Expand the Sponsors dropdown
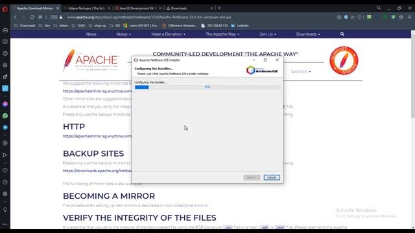The image size is (415, 233). (301, 72)
